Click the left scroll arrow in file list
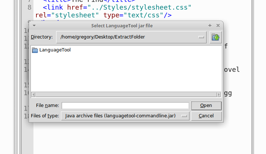The width and height of the screenshot is (266, 154). 33,95
